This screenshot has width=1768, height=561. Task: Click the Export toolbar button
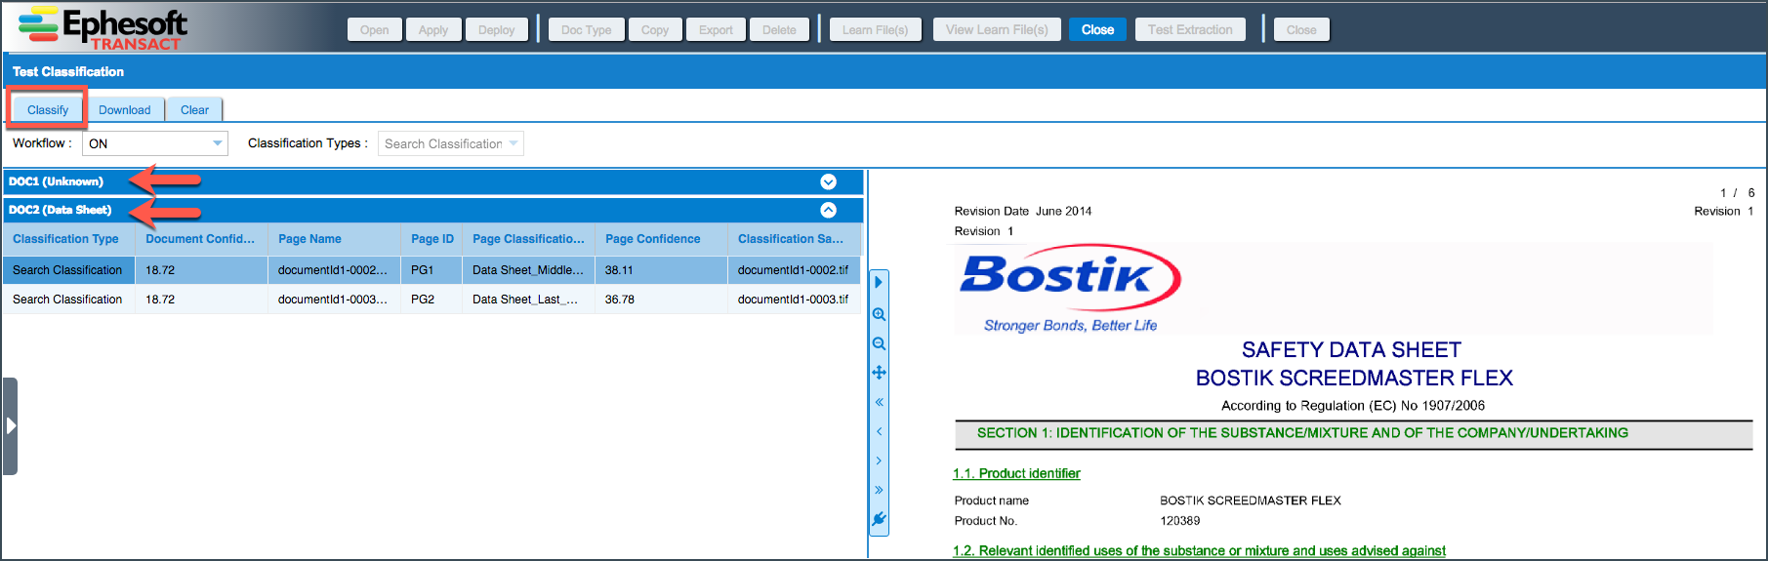coord(716,30)
